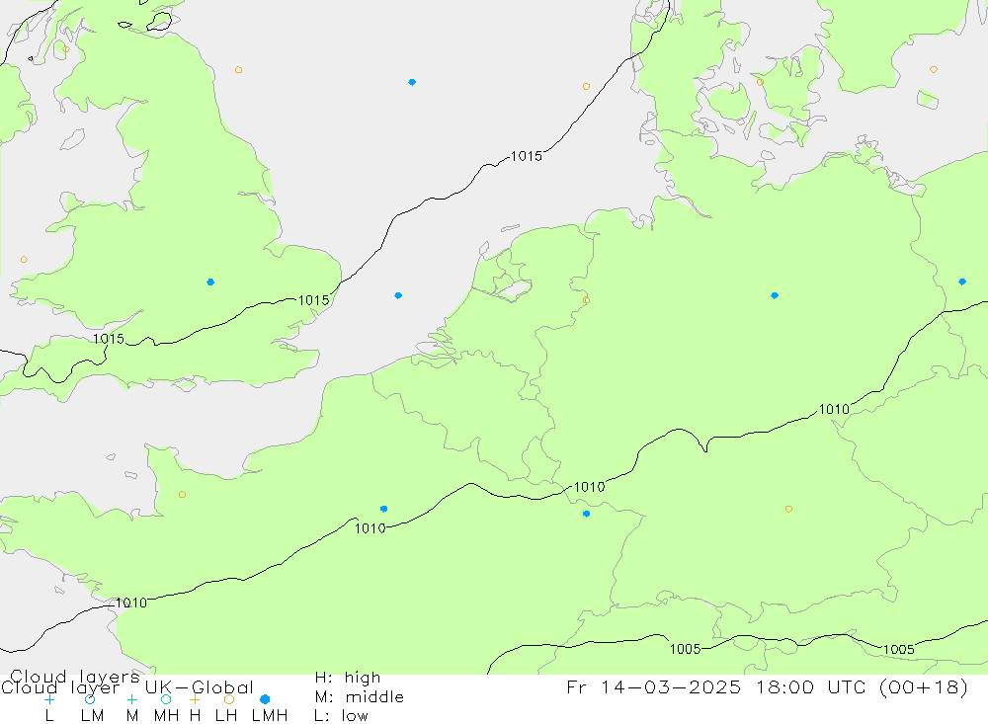
Task: Click the '18:00 UTC' valid time text
Action: pos(813,686)
